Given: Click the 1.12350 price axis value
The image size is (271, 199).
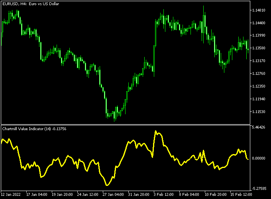Looking at the screenshot, I should click(259, 86).
